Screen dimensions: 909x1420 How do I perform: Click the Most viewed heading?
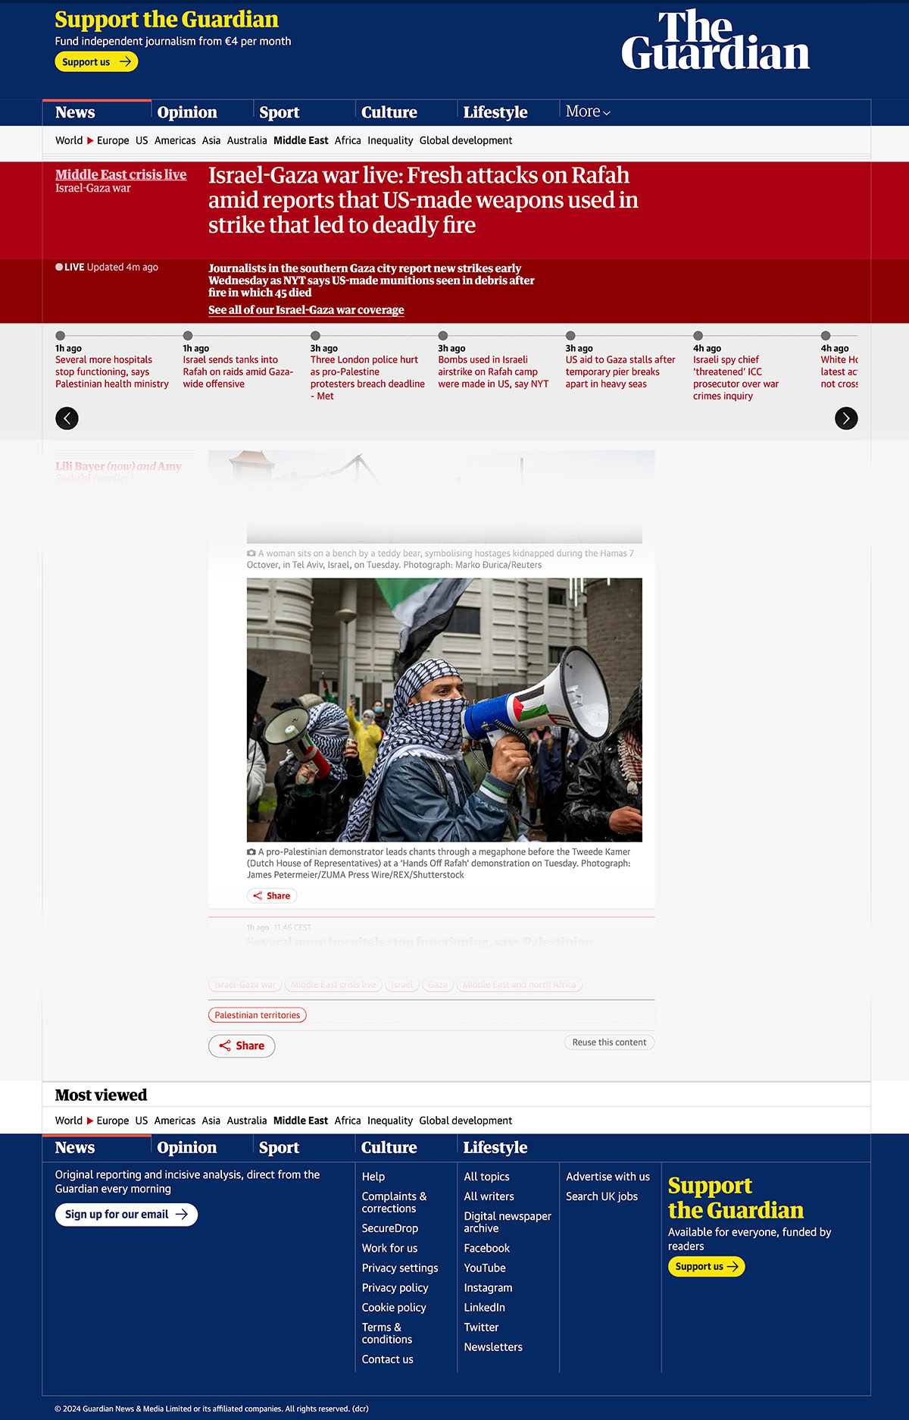pyautogui.click(x=101, y=1095)
